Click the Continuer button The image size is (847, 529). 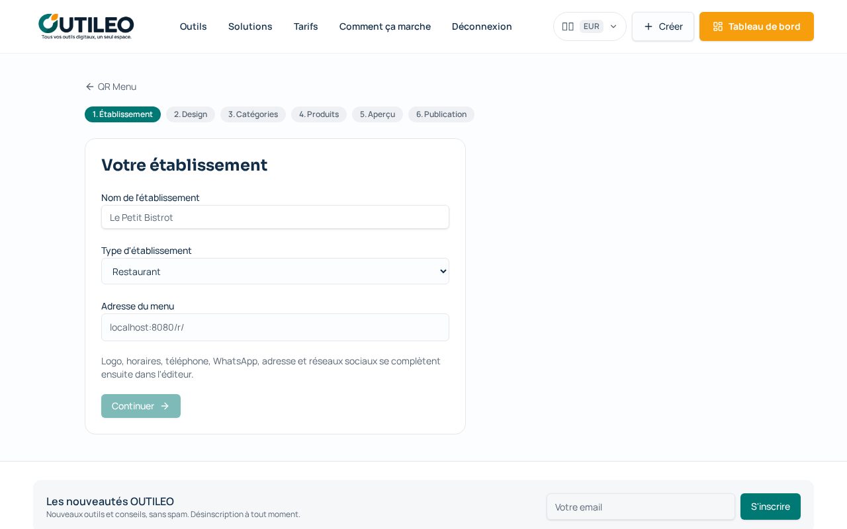[x=141, y=406]
